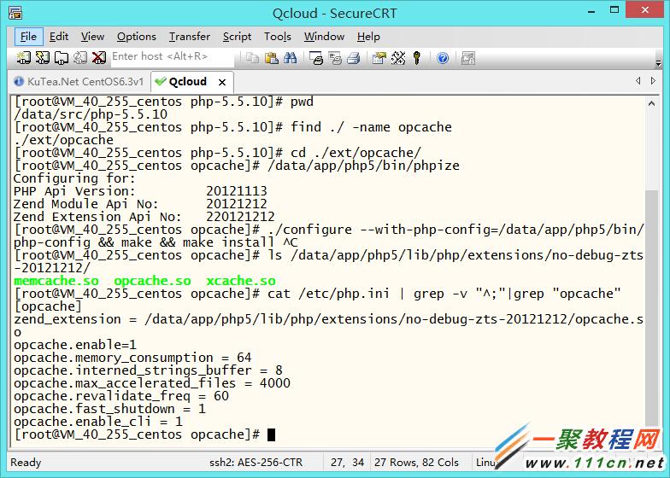This screenshot has width=670, height=478.
Task: Open the Transfer menu
Action: [x=190, y=37]
